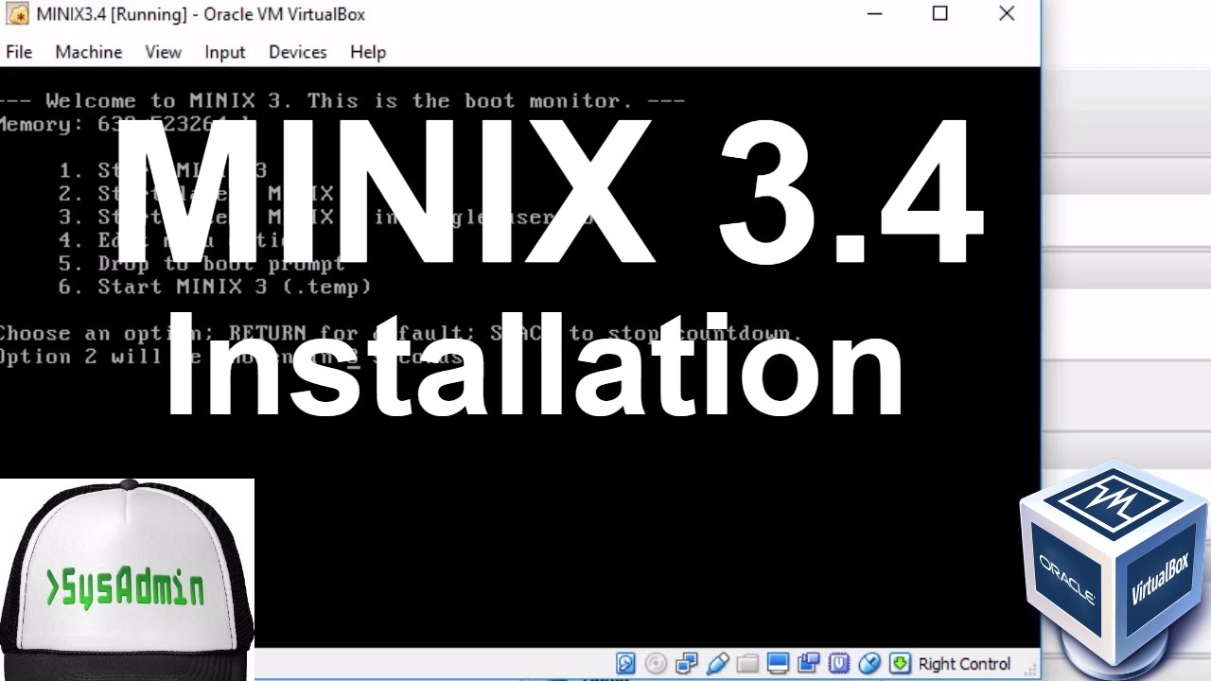Minimize the MINIX3.4 VirtualBox window
This screenshot has height=681, width=1211.
click(x=874, y=14)
